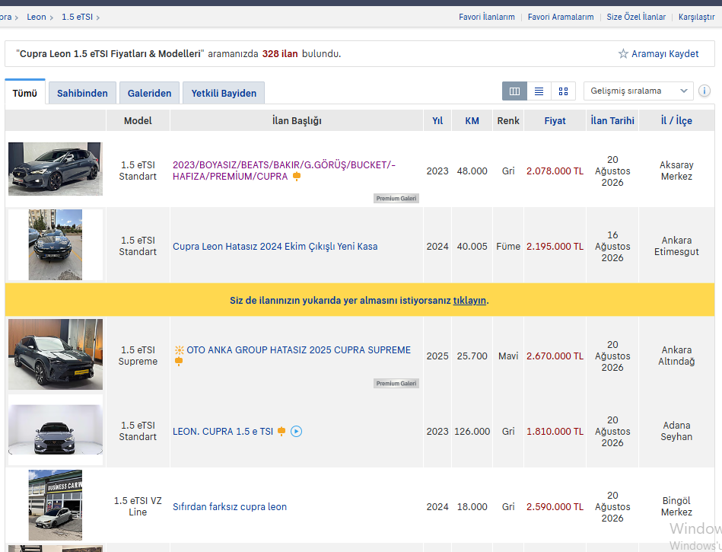
Task: Switch to list view icon
Action: pyautogui.click(x=539, y=91)
